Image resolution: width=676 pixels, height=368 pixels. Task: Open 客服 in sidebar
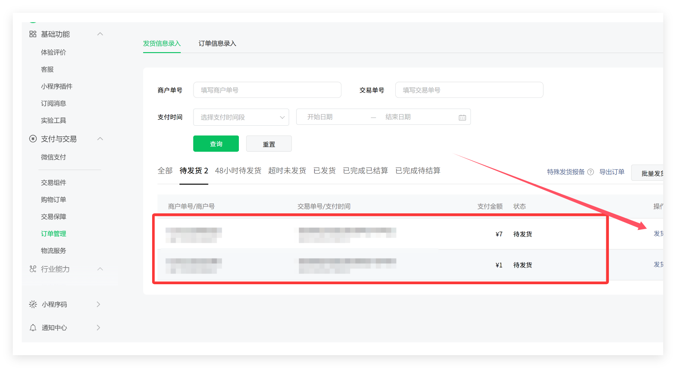tap(47, 69)
